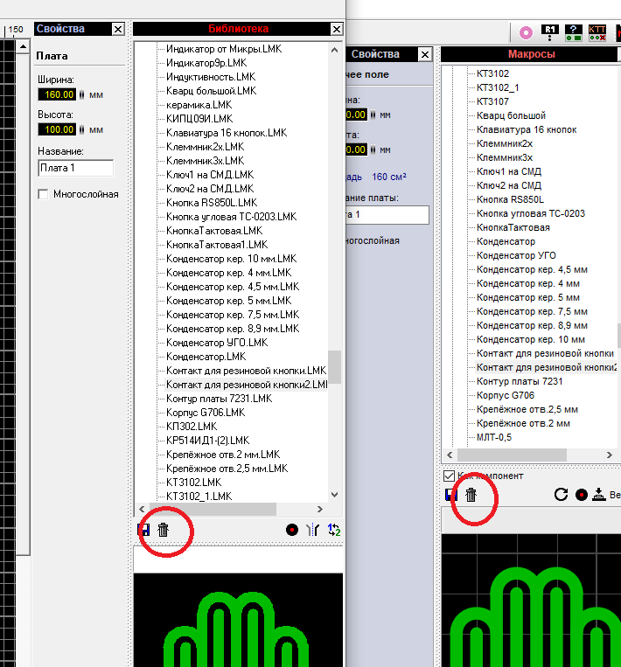Click the Название field containing Плата 1

76,168
